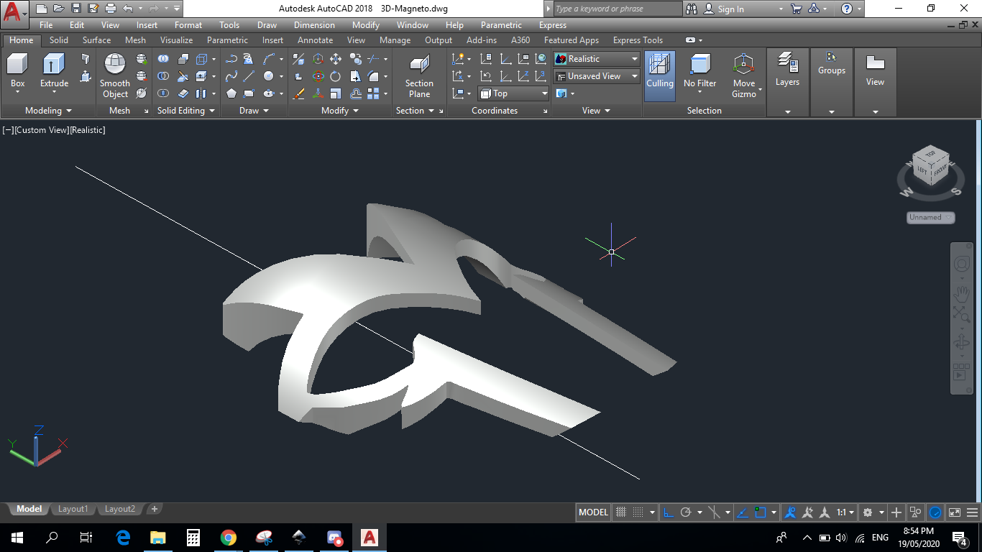Viewport: 982px width, 552px height.
Task: Activate the Extrude tool
Action: point(54,70)
